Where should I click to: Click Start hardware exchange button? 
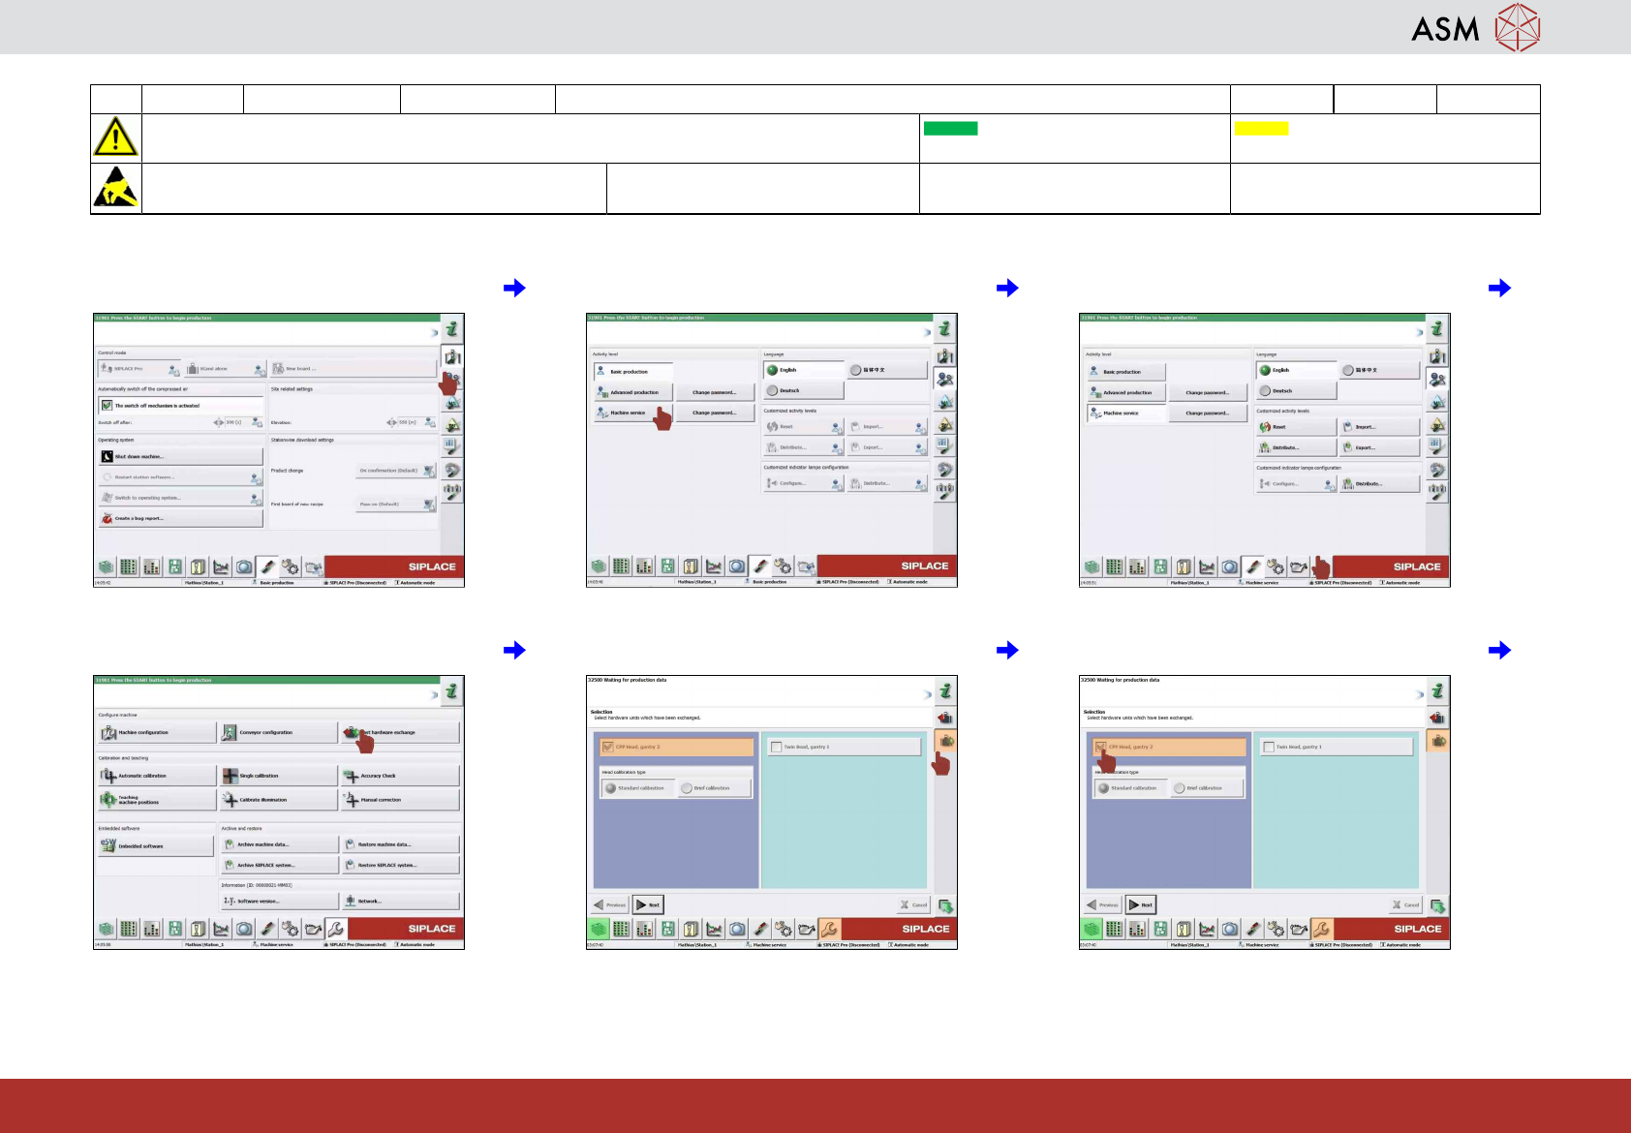[x=400, y=733]
